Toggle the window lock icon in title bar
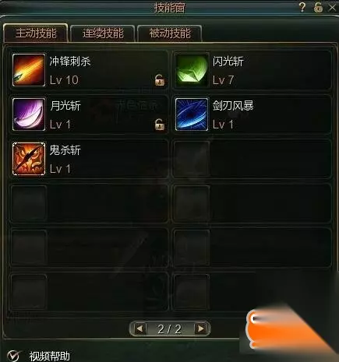The width and height of the screenshot is (339, 362). (x=318, y=7)
